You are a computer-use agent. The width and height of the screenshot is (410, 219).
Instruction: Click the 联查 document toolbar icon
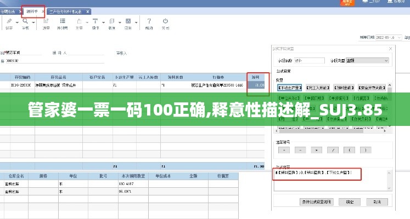pyautogui.click(x=112, y=21)
